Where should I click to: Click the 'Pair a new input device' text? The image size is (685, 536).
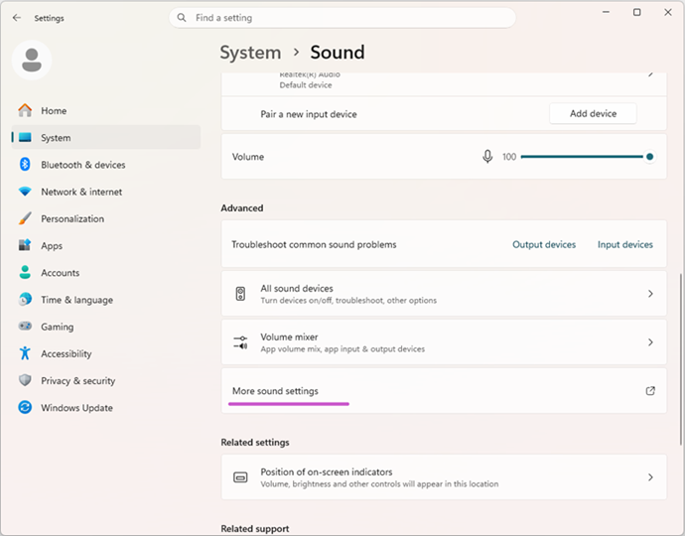pos(309,114)
